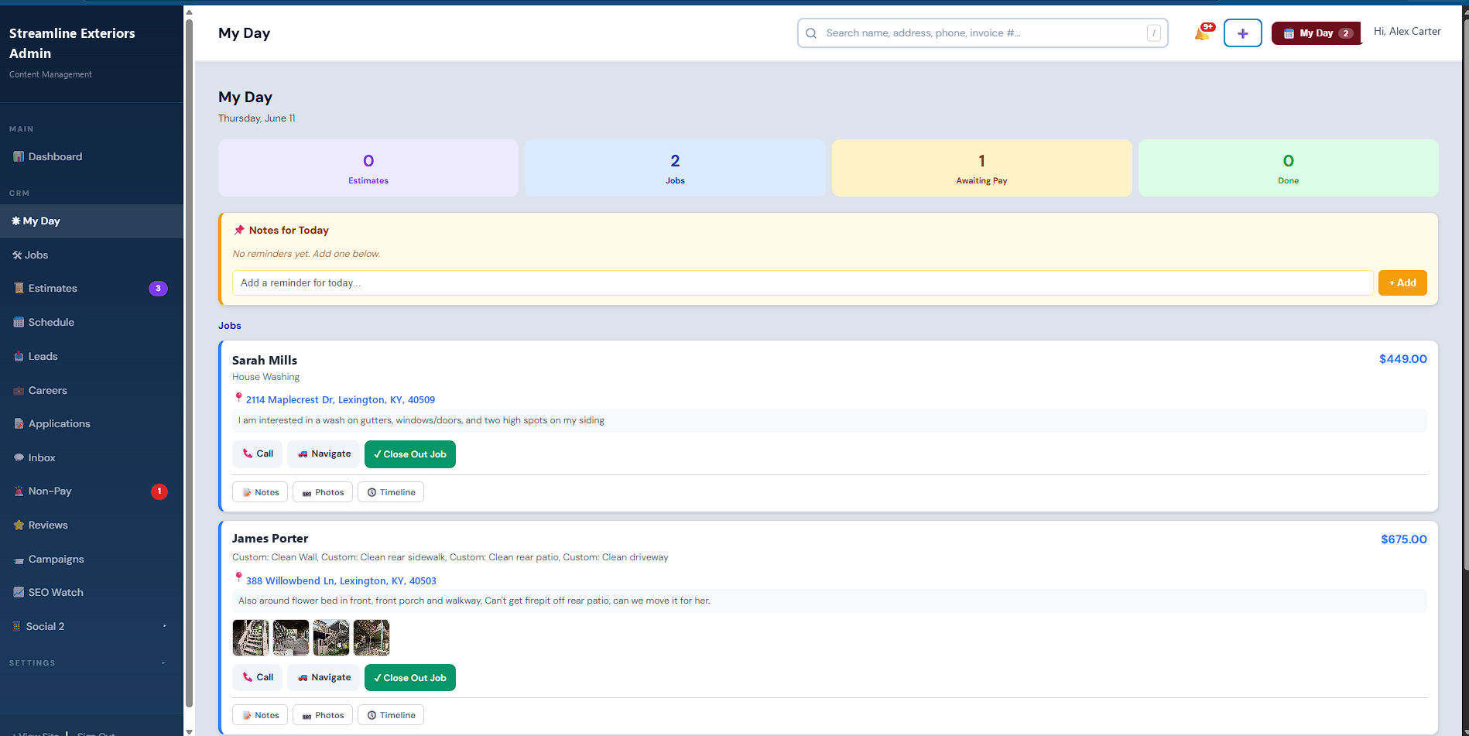Screen dimensions: 1469x736
Task: Click the My Day header button
Action: coord(1316,33)
